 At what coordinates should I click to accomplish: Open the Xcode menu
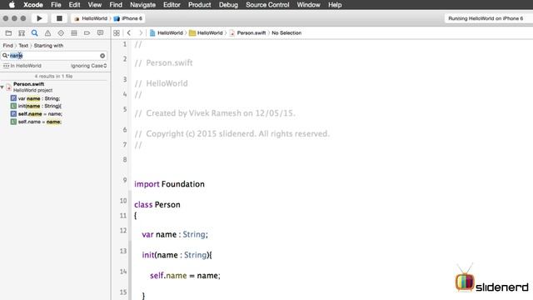[33, 5]
